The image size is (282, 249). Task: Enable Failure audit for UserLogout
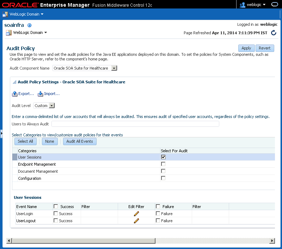tap(158, 220)
